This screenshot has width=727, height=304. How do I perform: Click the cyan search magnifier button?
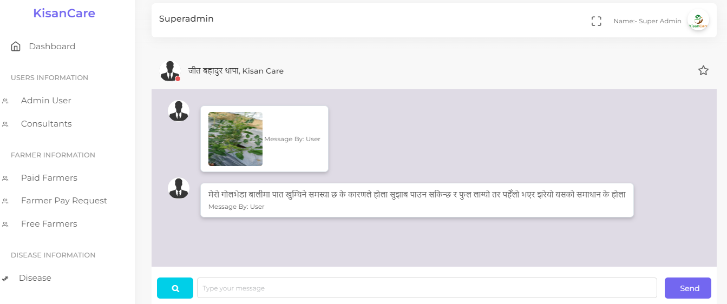pos(175,288)
